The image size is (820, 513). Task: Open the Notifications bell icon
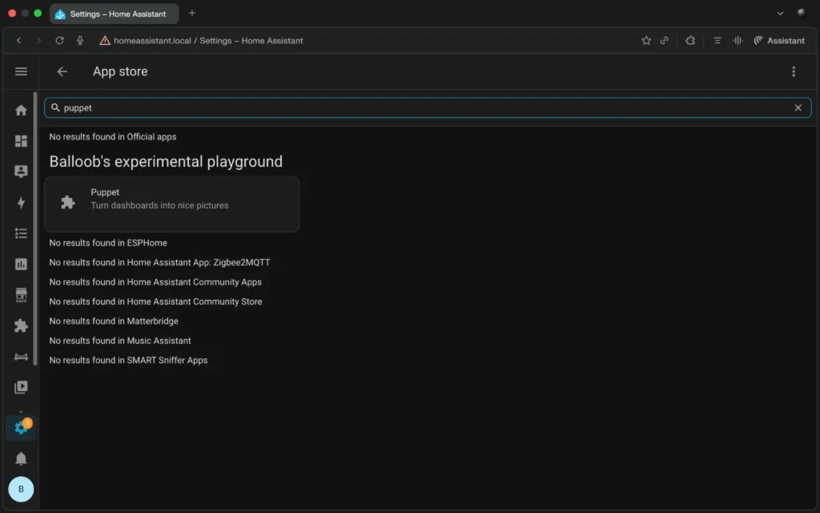tap(21, 458)
